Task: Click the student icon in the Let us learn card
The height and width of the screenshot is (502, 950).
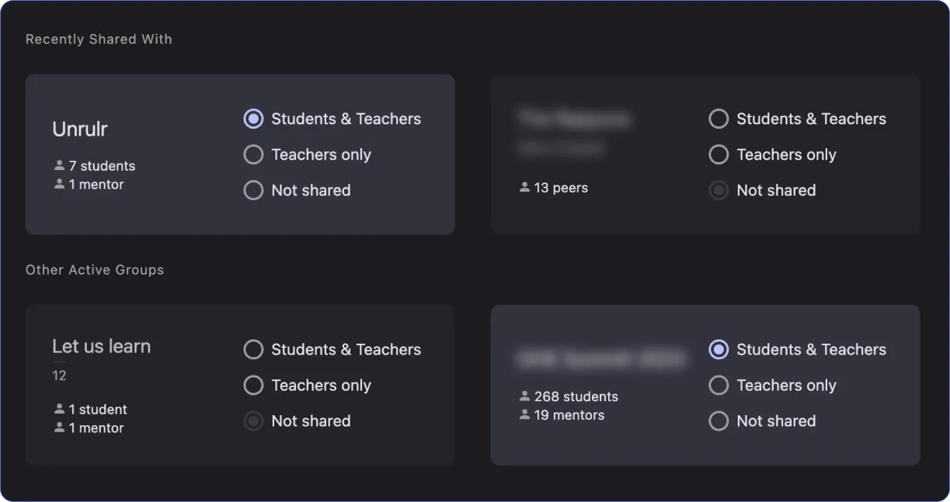Action: pos(57,409)
